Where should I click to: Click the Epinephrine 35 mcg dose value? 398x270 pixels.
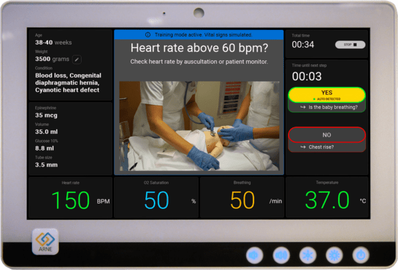tap(49, 115)
